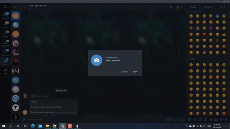Select the Groups folder
Viewport: 230px width, 129px height.
coord(5,34)
